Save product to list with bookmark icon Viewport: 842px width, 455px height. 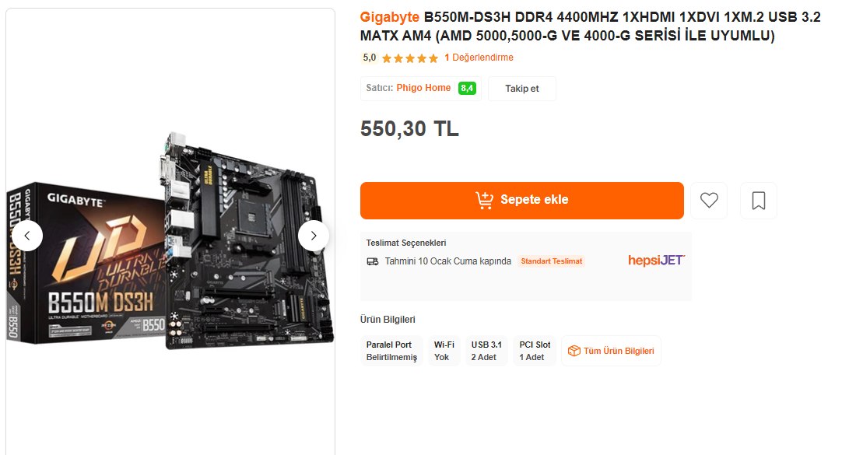click(x=758, y=201)
